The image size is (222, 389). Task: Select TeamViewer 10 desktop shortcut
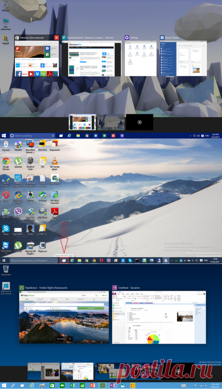(x=6, y=247)
